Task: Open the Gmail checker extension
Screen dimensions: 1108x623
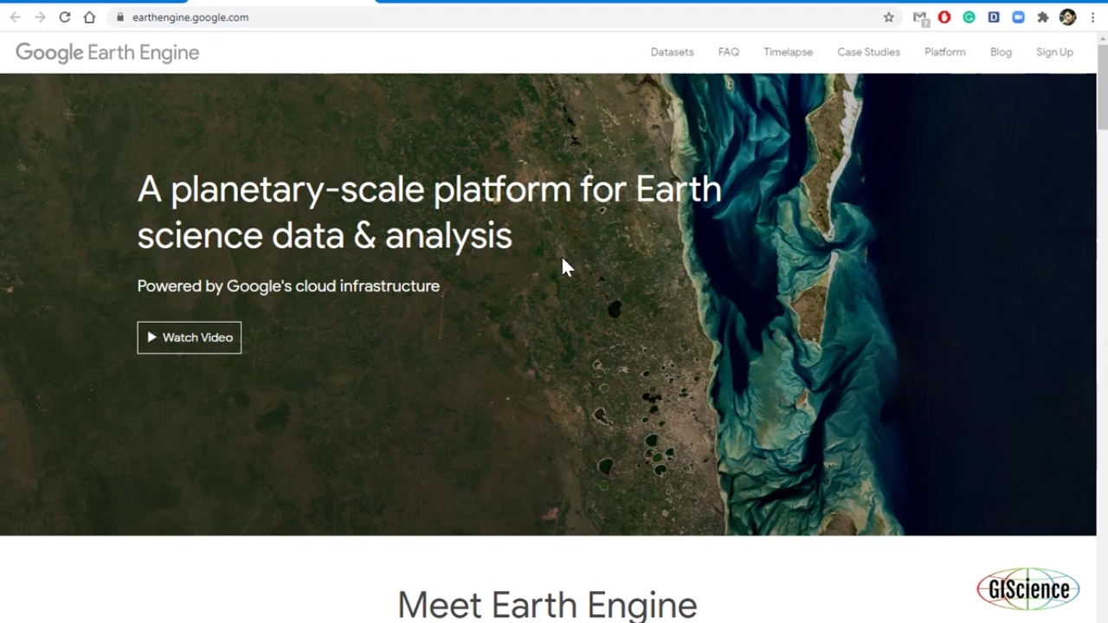Action: tap(920, 18)
